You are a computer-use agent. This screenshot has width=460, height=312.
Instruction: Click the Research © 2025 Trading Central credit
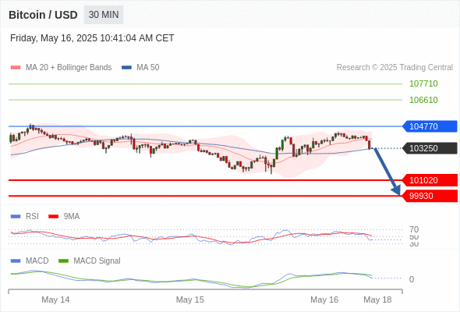pos(395,68)
